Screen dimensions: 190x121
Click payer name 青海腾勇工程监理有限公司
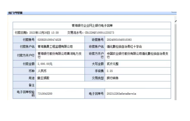(x=55, y=47)
